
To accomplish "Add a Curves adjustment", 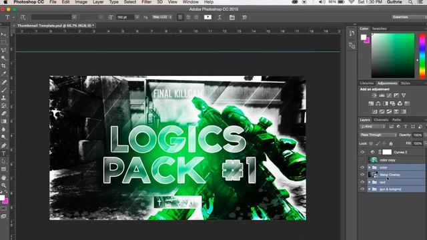I will point(389,95).
